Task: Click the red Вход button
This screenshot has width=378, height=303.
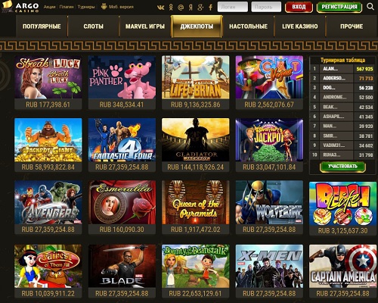Action: coord(299,7)
